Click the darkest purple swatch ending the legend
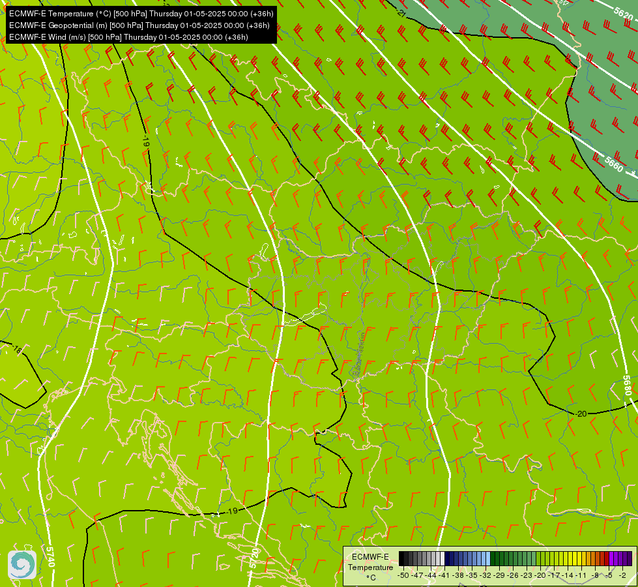The height and width of the screenshot is (587, 638). point(630,558)
